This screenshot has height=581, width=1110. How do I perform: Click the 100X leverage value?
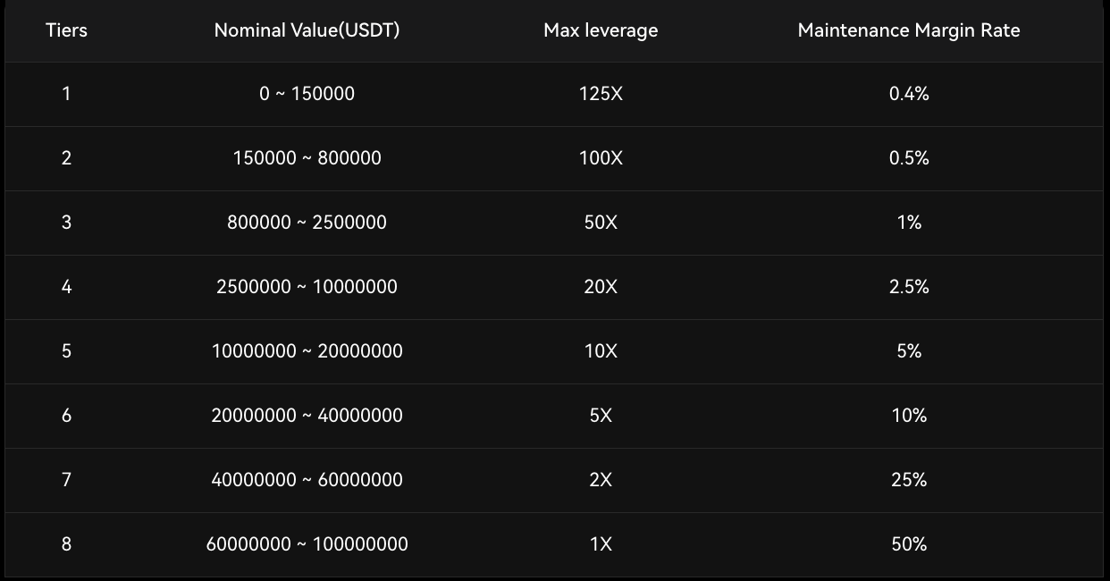click(x=601, y=158)
